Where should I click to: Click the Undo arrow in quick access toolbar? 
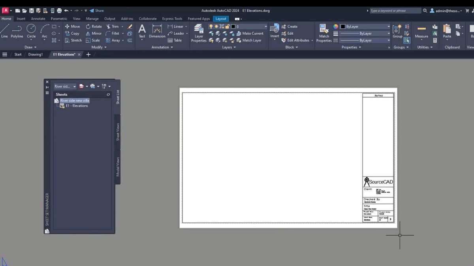coord(66,11)
